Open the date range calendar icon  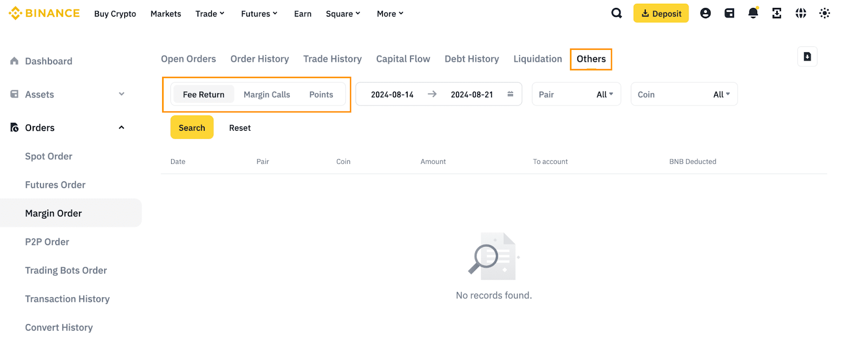(510, 94)
